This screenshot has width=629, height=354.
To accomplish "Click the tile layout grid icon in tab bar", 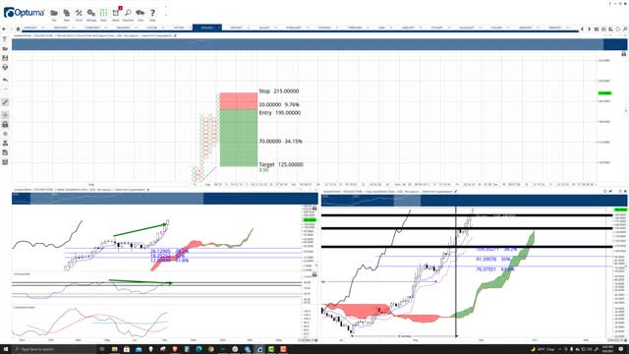I will [597, 29].
